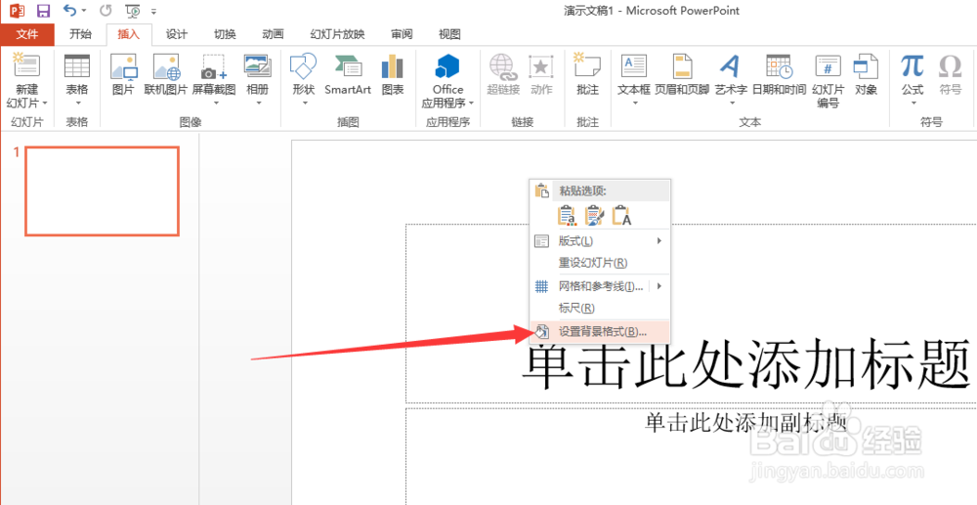This screenshot has height=505, width=977.
Task: Insert 幻灯片编号 slide number
Action: click(x=828, y=80)
